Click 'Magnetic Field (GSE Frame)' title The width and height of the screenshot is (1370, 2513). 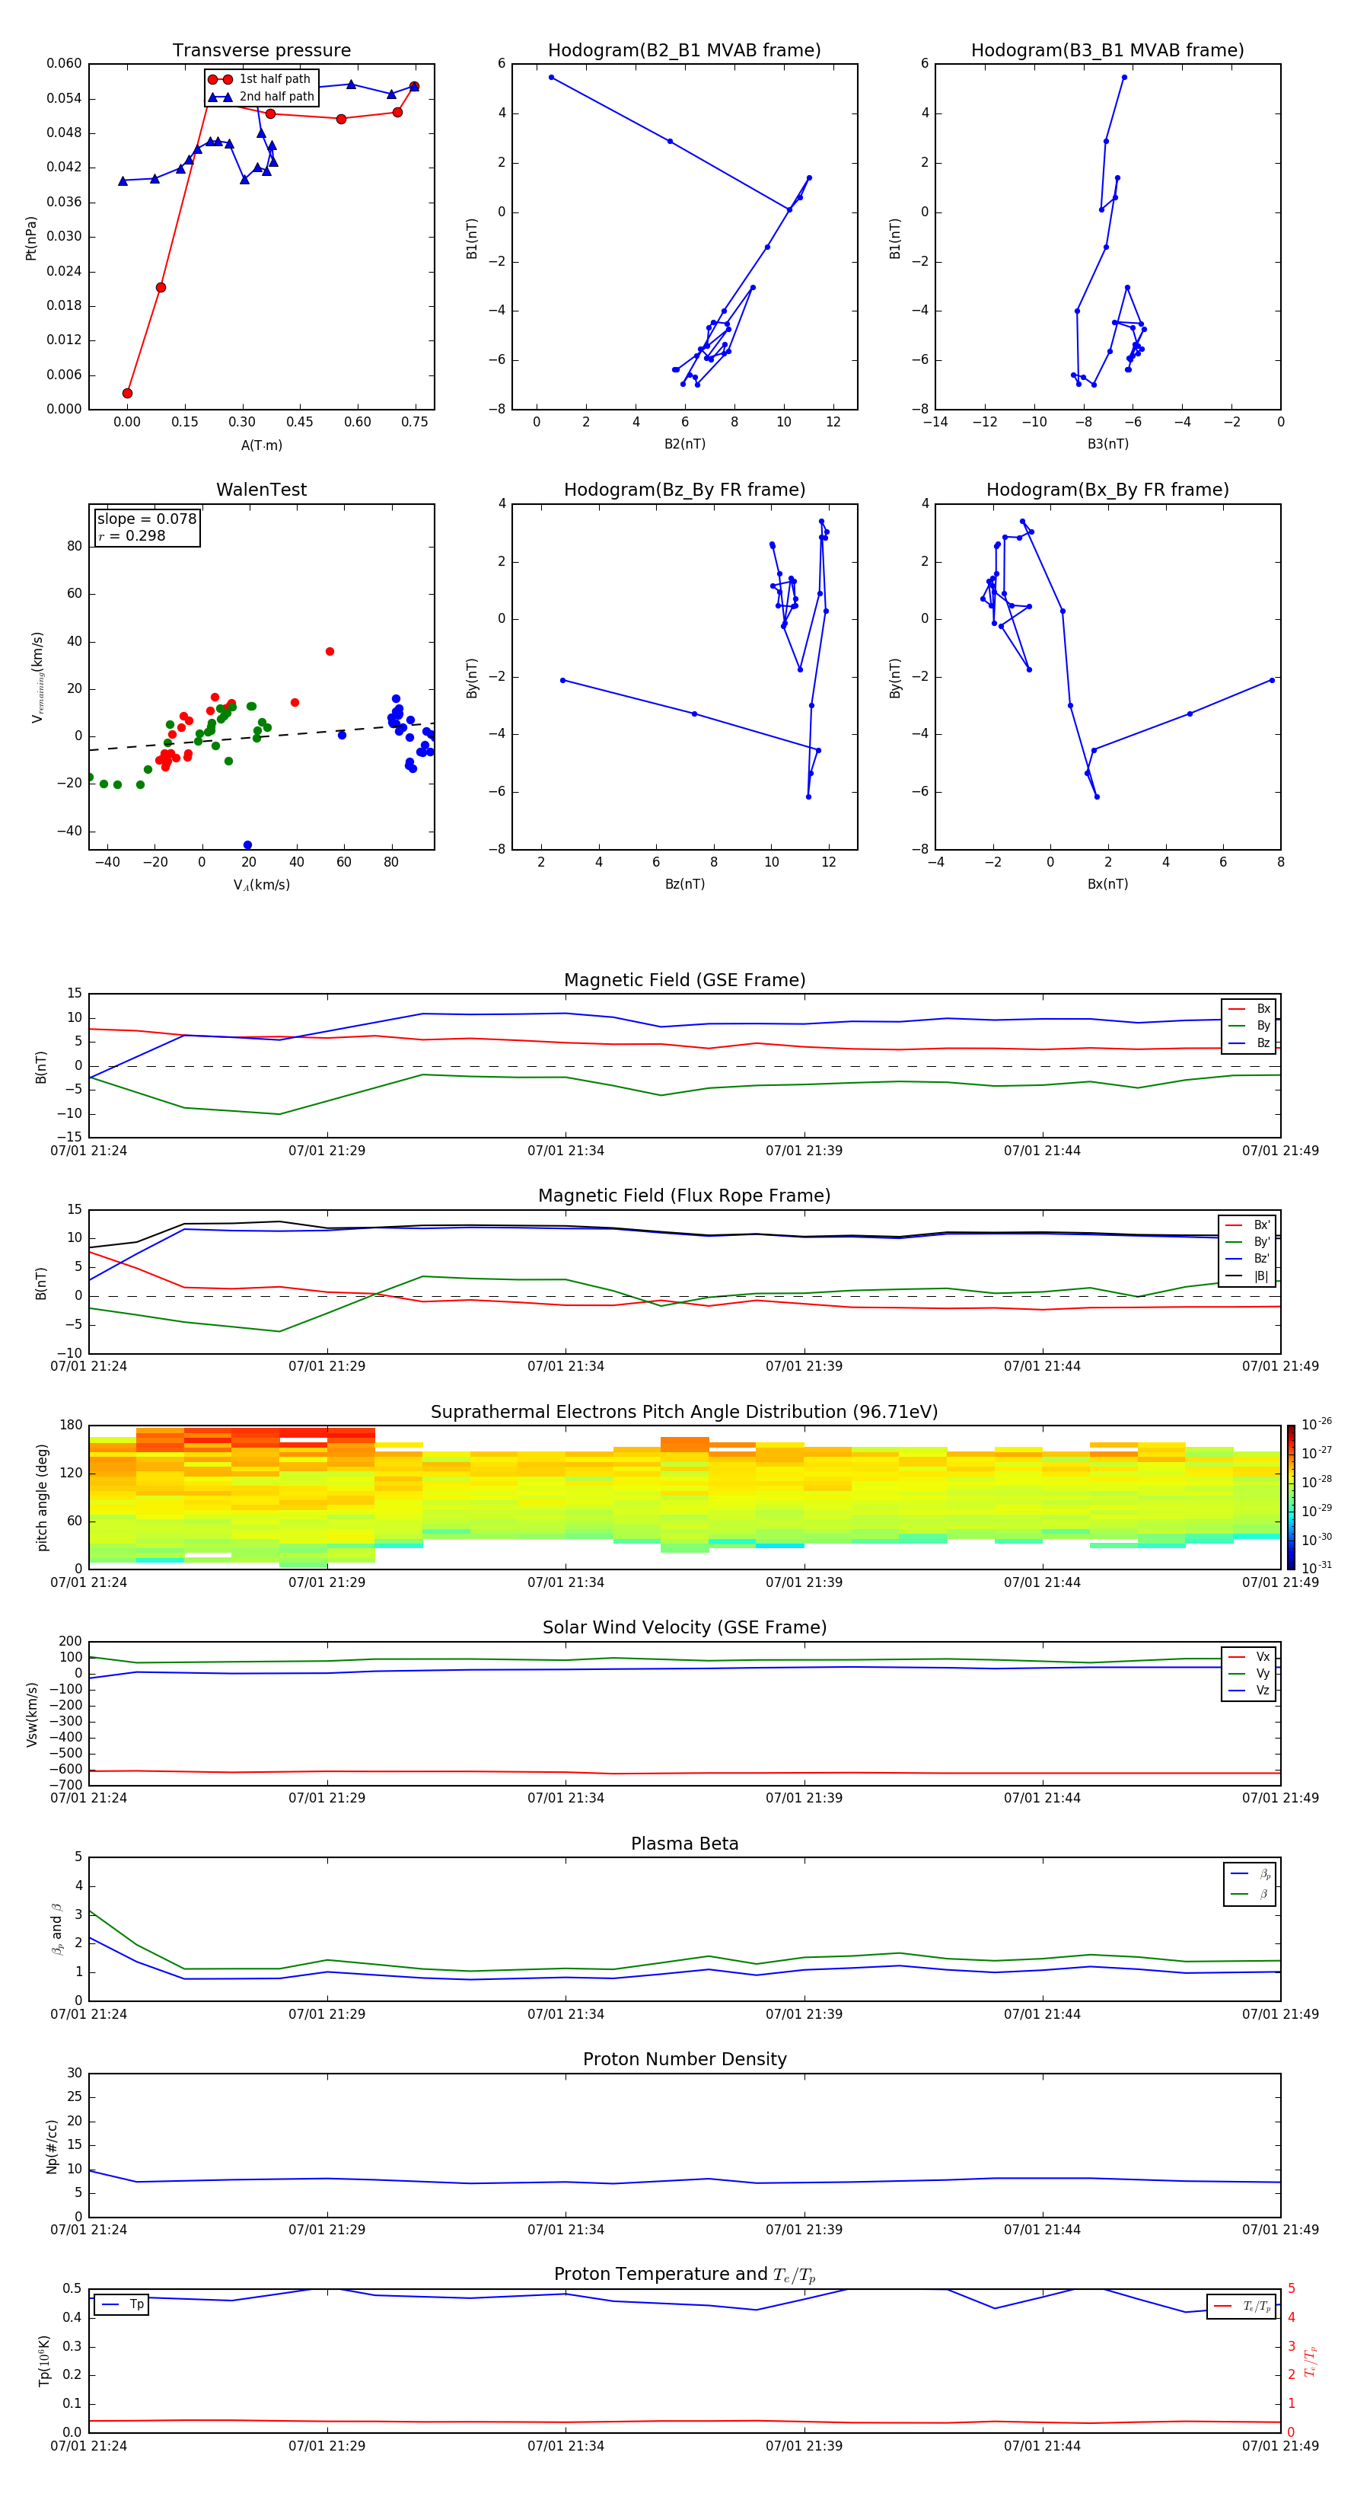684,980
